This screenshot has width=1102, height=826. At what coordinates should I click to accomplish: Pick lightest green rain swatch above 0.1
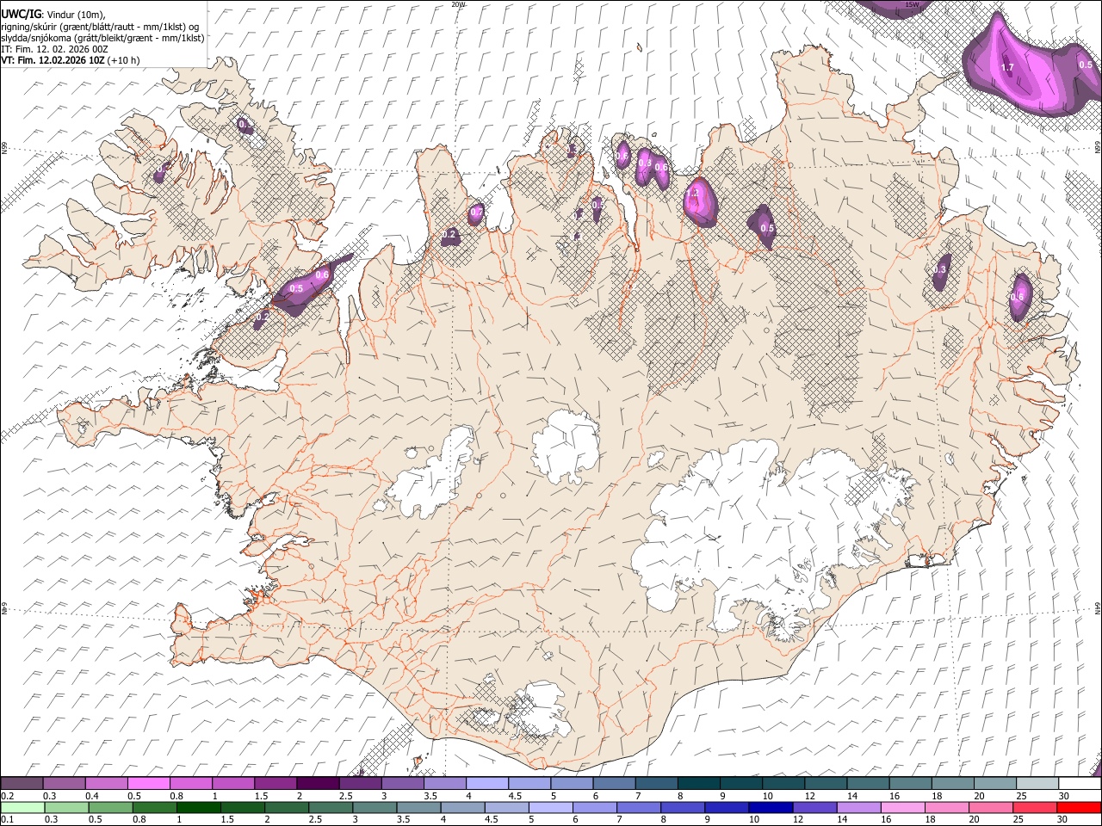22,807
